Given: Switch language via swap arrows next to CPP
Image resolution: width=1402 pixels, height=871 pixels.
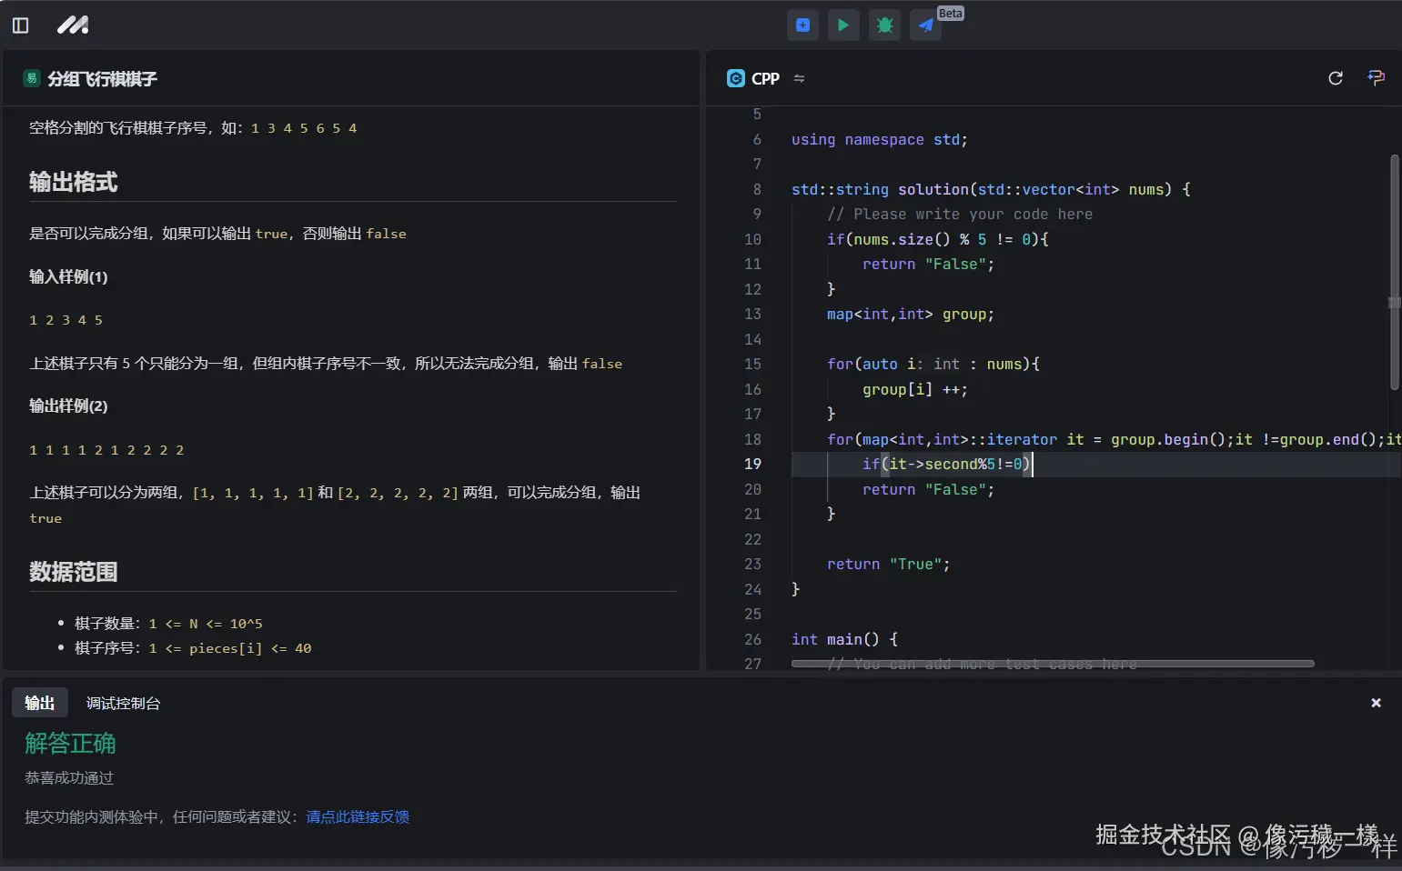Looking at the screenshot, I should click(799, 78).
